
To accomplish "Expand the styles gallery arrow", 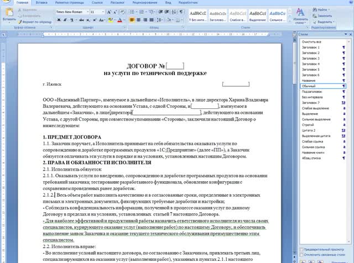I will pyautogui.click(x=290, y=21).
